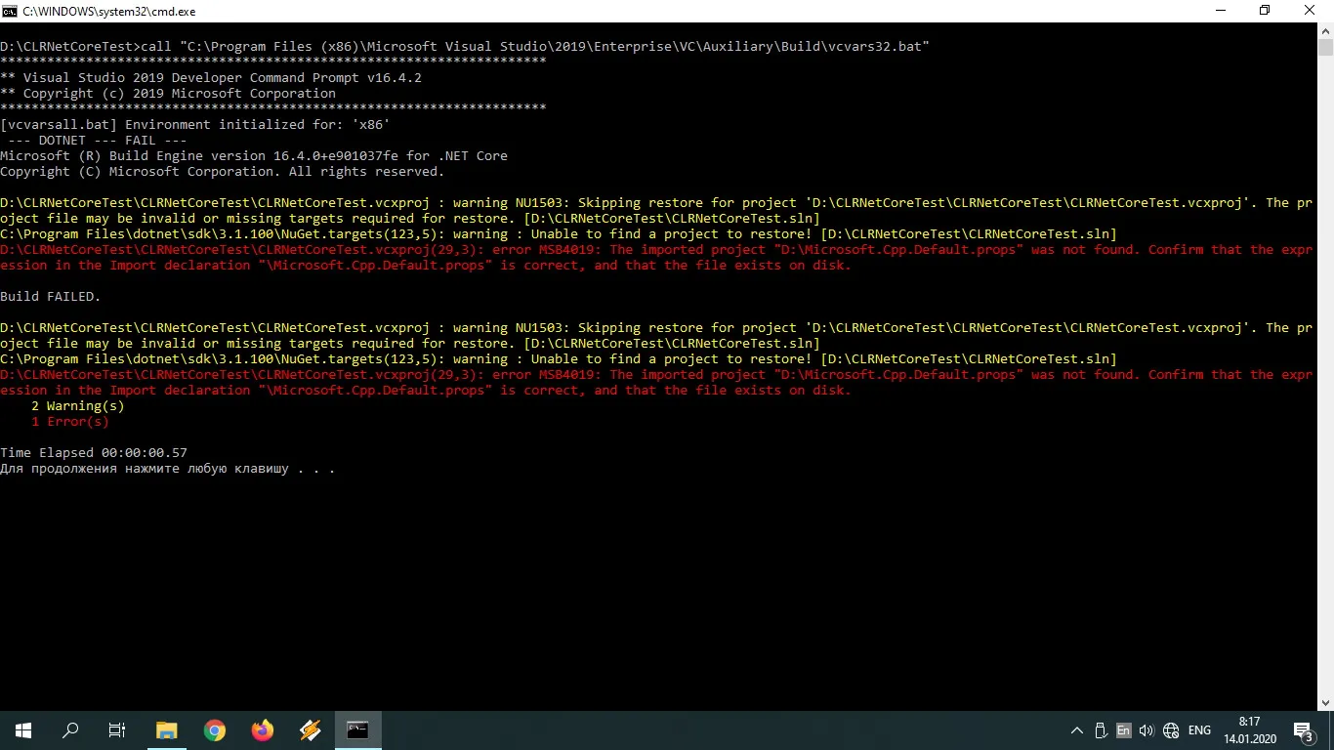Image resolution: width=1334 pixels, height=750 pixels.
Task: Click the 'Build FAILED.' line
Action: [51, 297]
